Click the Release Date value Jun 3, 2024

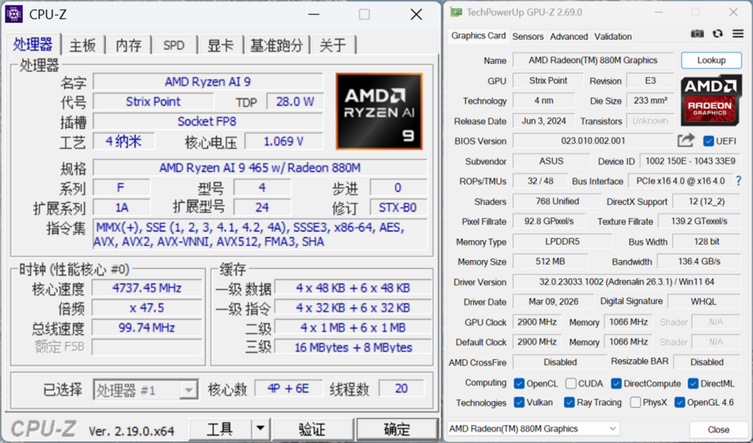pyautogui.click(x=543, y=121)
